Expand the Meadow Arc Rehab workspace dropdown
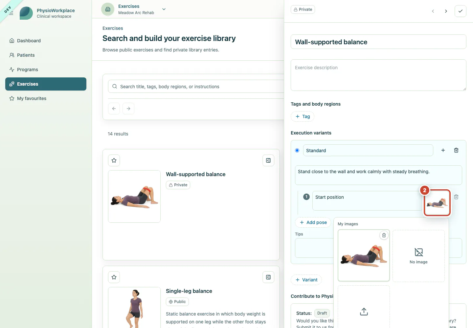 coord(164,9)
